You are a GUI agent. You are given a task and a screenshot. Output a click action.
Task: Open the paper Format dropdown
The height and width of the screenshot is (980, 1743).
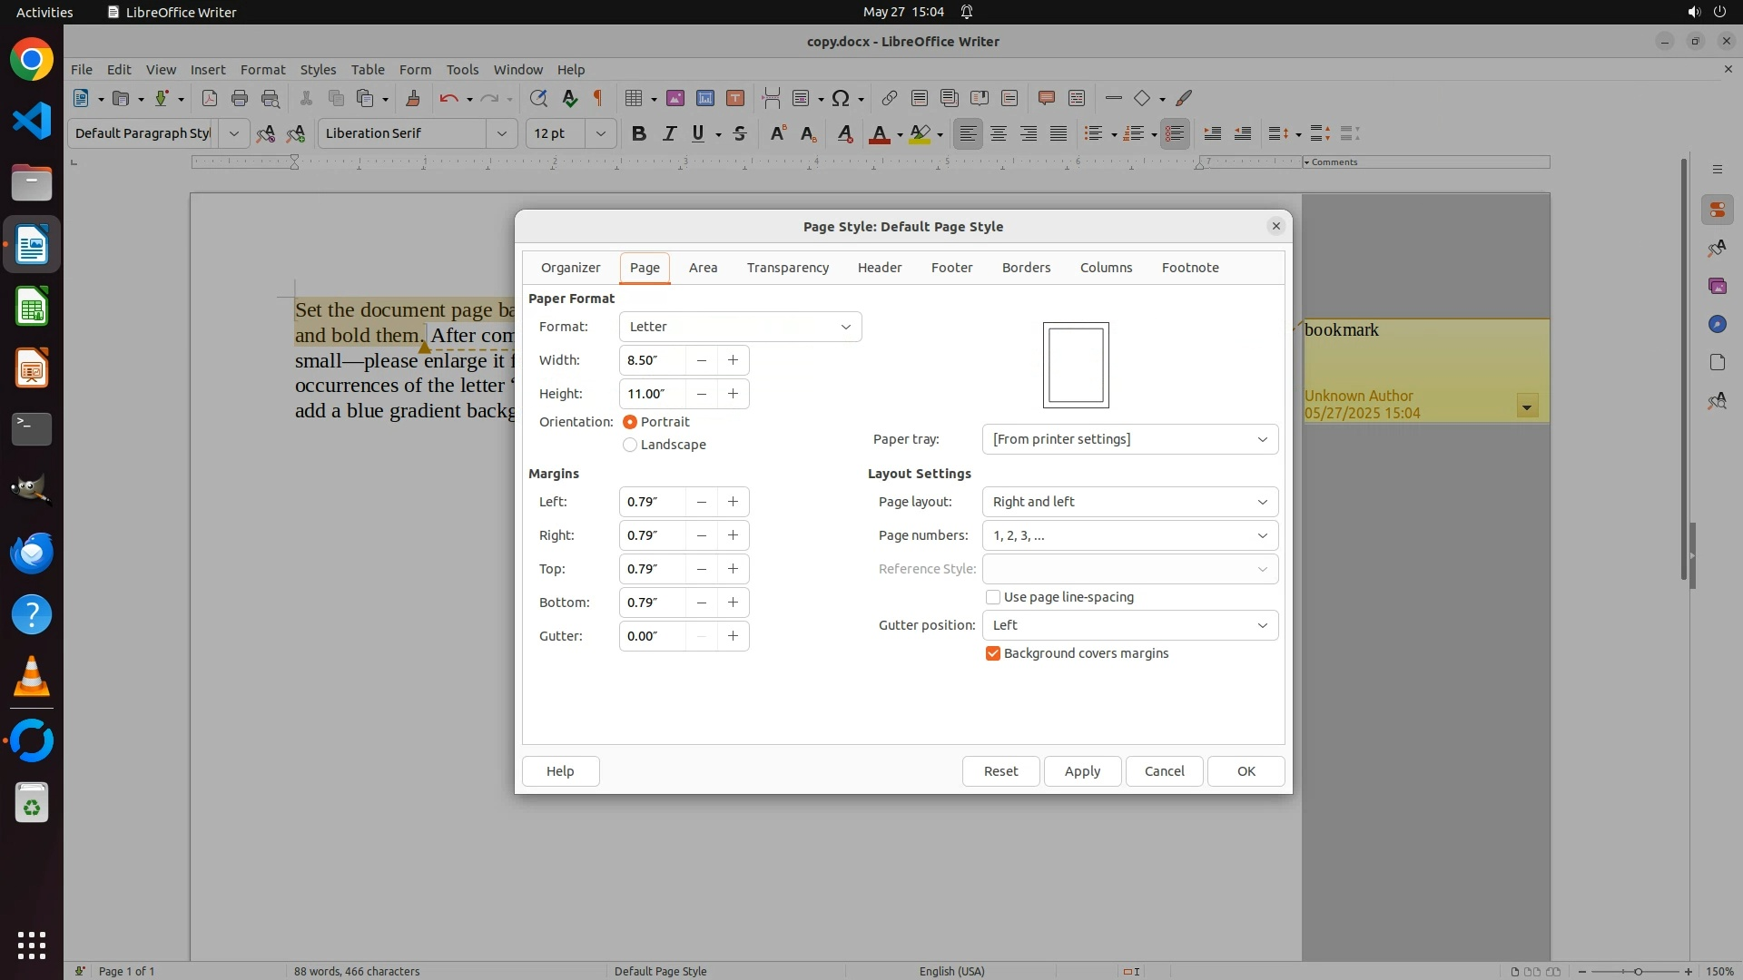(740, 327)
